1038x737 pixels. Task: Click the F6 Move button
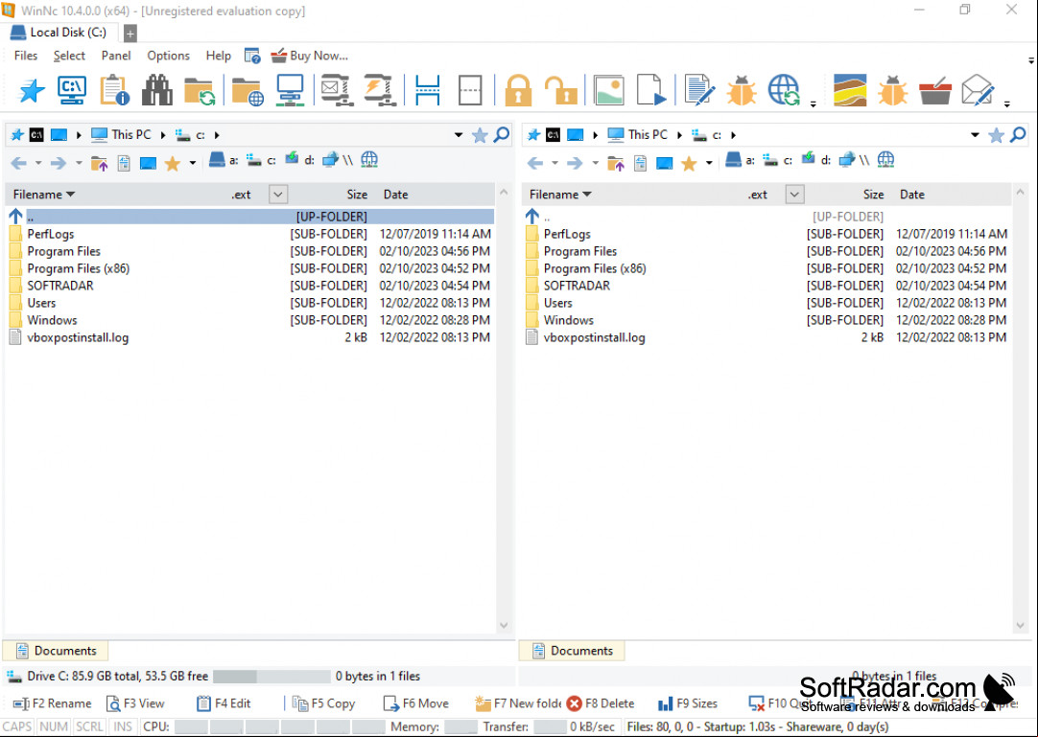click(x=416, y=703)
